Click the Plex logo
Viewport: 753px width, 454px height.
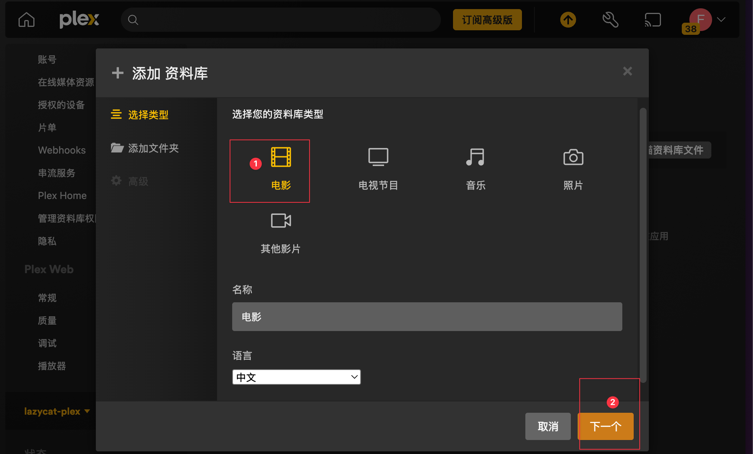pyautogui.click(x=79, y=19)
